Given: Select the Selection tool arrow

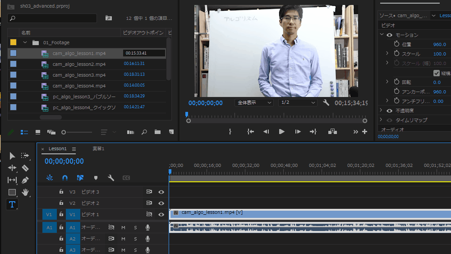Looking at the screenshot, I should pos(12,156).
